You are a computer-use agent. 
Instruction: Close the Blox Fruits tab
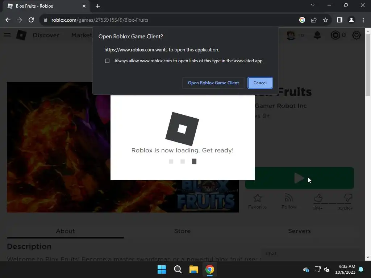coord(84,6)
